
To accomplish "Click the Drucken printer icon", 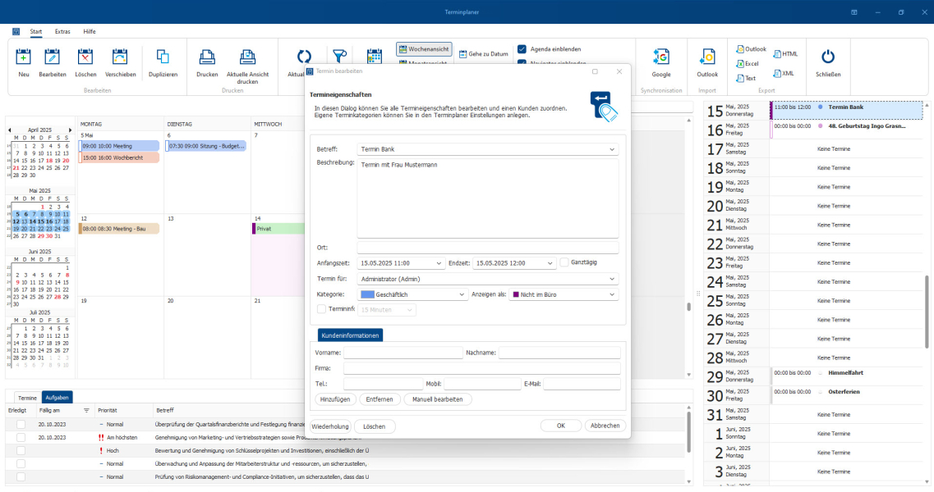I will [x=207, y=57].
